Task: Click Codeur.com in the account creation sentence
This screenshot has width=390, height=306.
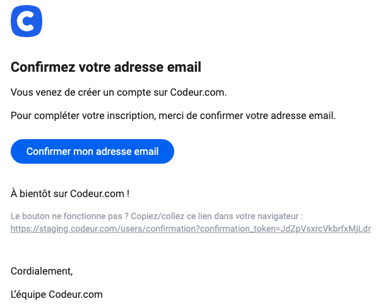Action: tap(198, 93)
